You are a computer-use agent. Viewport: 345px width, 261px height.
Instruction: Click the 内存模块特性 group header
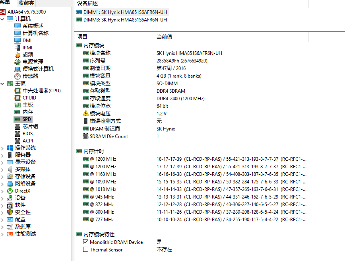99,234
